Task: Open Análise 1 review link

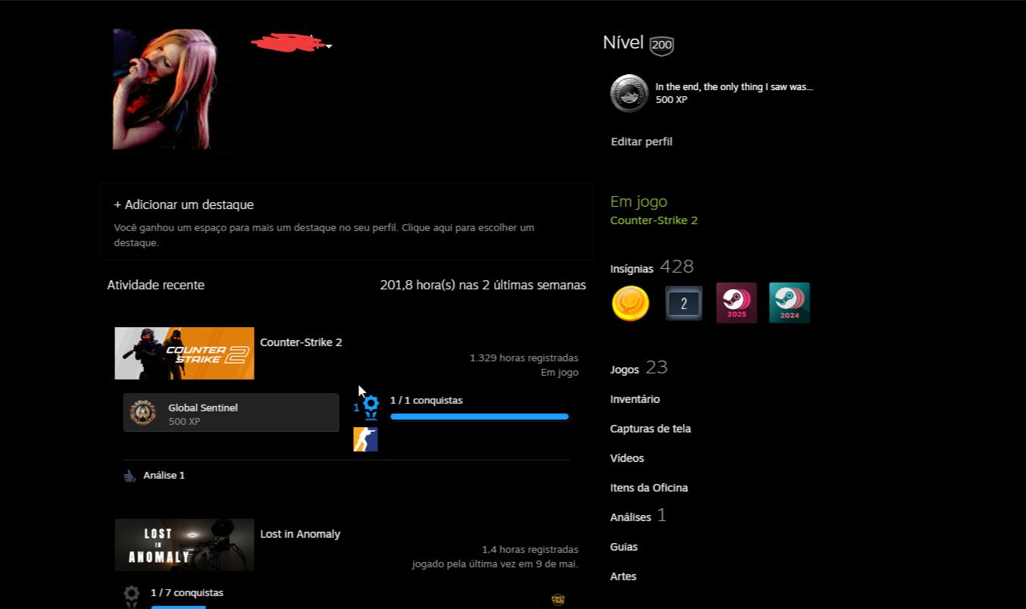Action: click(164, 476)
